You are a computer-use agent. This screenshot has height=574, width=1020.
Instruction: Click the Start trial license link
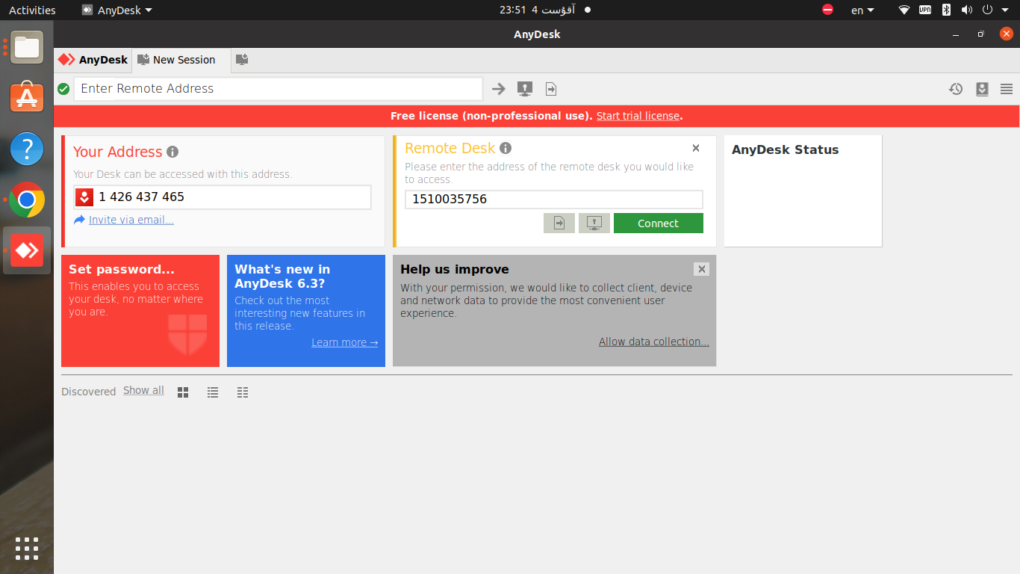point(638,116)
